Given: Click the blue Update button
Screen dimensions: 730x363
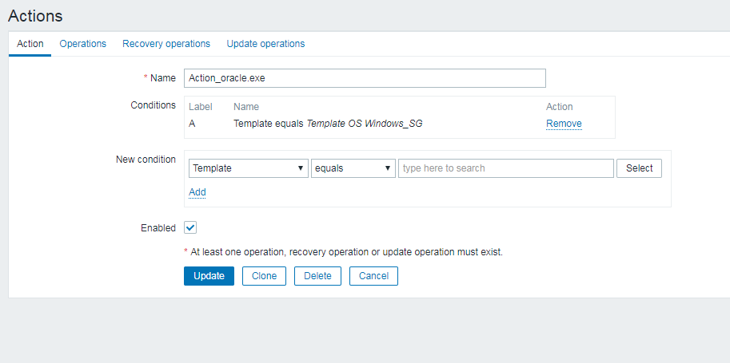Looking at the screenshot, I should click(209, 276).
